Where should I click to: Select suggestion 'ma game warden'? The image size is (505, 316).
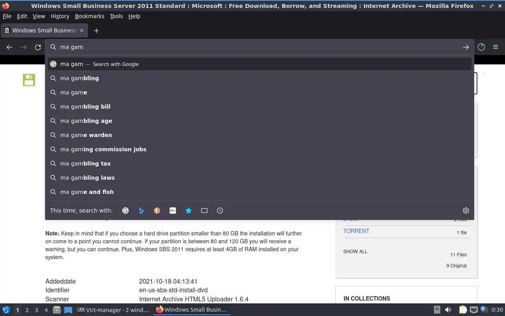(260, 135)
